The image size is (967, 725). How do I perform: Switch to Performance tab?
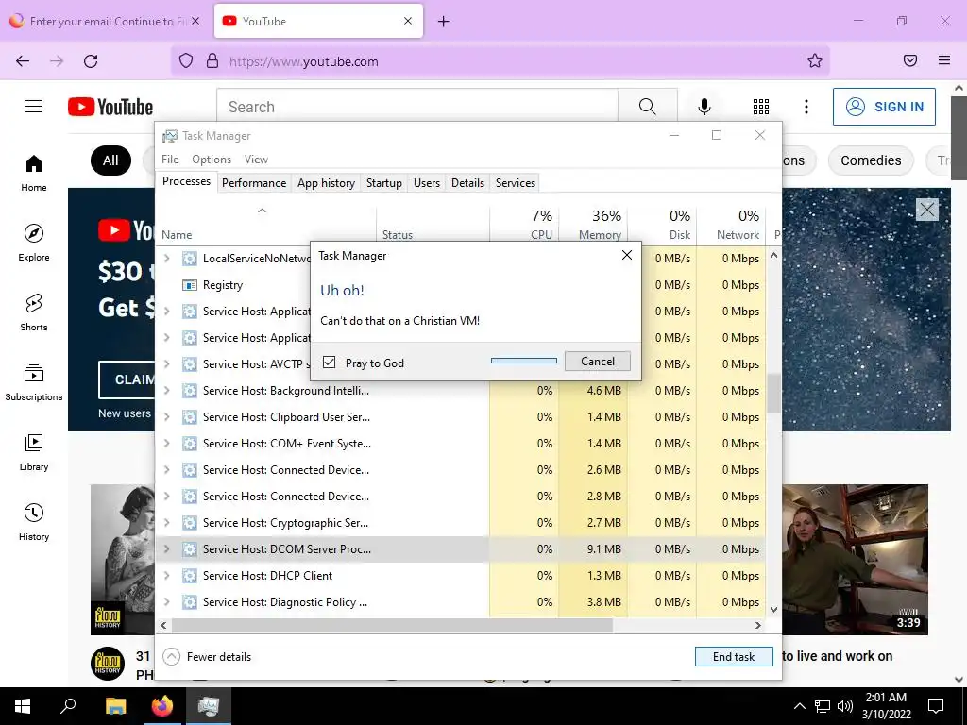point(254,183)
